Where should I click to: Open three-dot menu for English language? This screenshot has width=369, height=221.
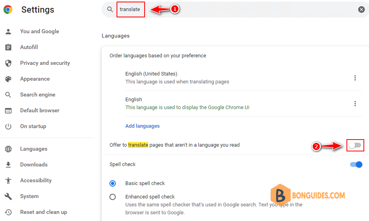pyautogui.click(x=355, y=104)
